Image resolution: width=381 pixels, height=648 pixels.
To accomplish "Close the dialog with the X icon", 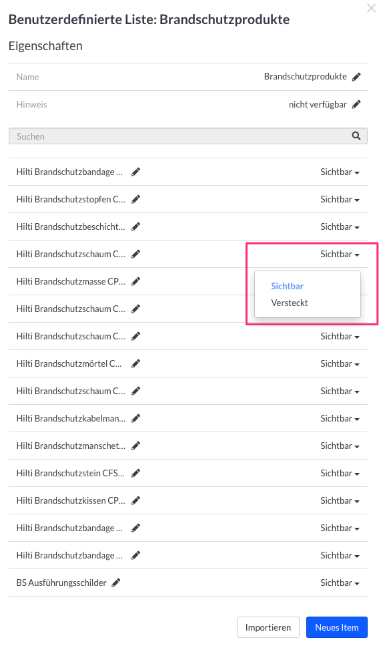I will pos(371,8).
